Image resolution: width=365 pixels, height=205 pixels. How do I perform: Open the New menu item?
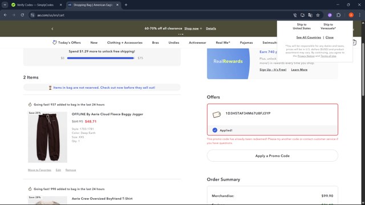coord(94,43)
